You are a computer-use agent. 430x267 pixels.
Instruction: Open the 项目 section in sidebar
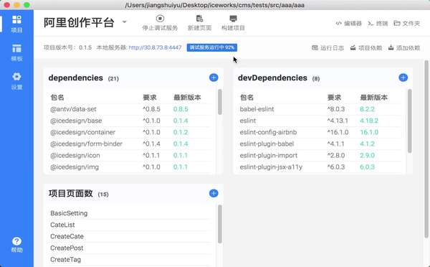(x=16, y=24)
